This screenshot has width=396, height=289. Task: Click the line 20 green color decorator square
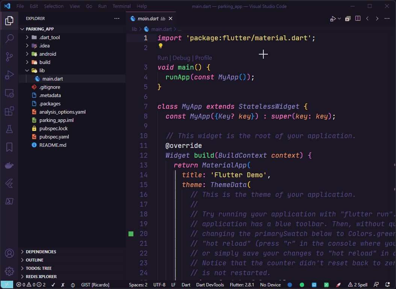(131, 234)
